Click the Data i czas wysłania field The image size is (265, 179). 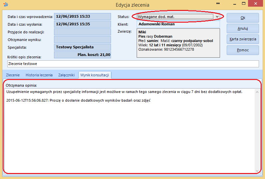click(x=82, y=24)
